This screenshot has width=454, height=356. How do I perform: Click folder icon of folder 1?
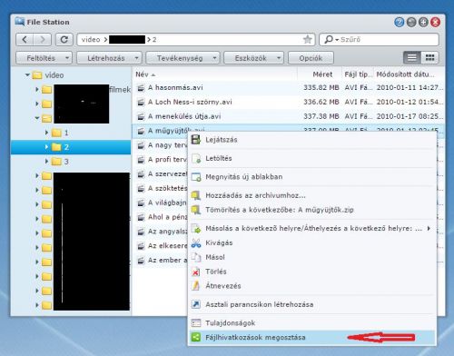click(56, 133)
